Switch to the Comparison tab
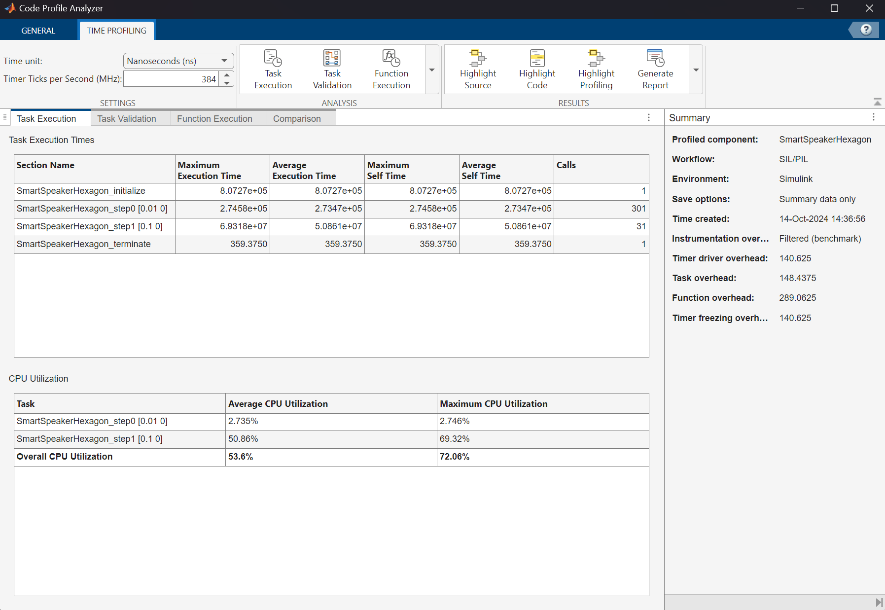Screen dimensions: 885x610 click(297, 119)
